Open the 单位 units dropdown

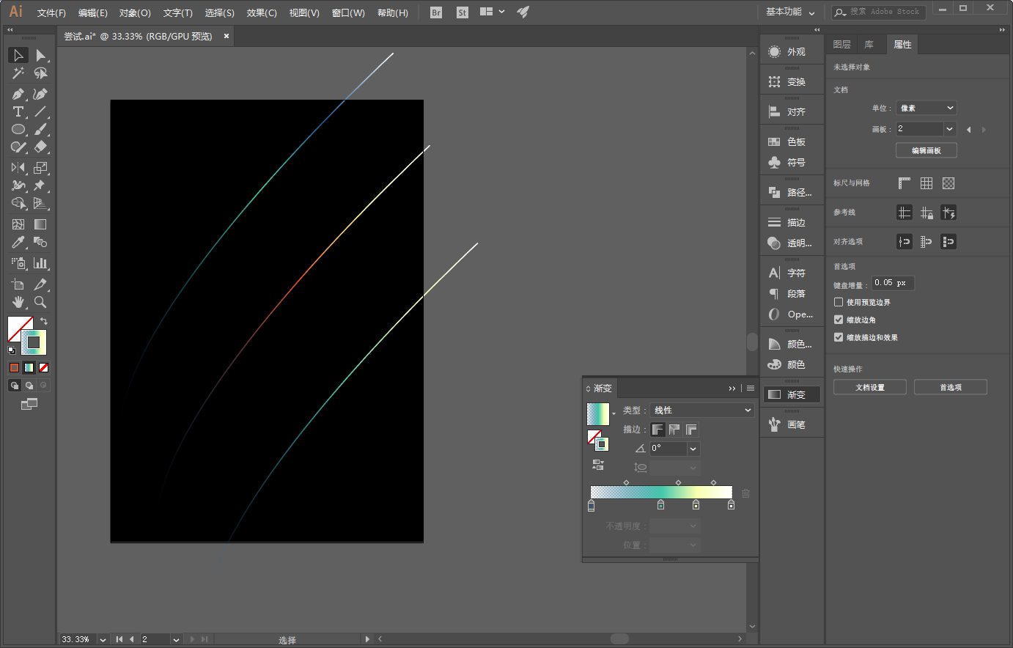(927, 108)
